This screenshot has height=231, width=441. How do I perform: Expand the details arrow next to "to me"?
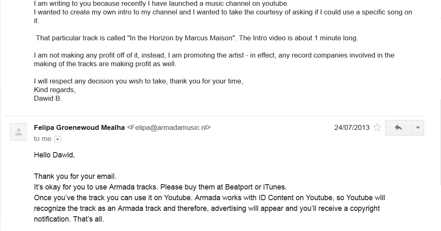pos(58,139)
